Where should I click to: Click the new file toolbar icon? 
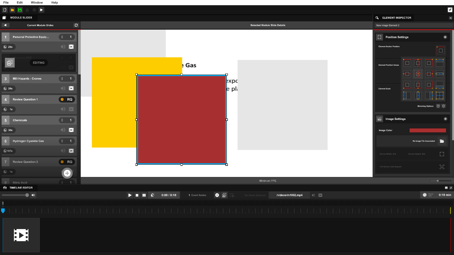click(5, 10)
